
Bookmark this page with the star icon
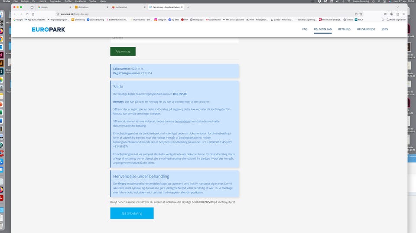[x=361, y=14]
